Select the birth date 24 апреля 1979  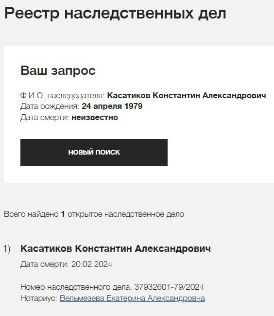(x=112, y=106)
